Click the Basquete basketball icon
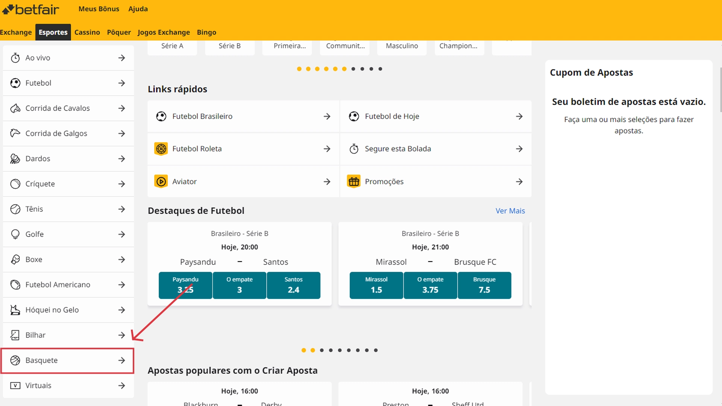 click(x=15, y=360)
